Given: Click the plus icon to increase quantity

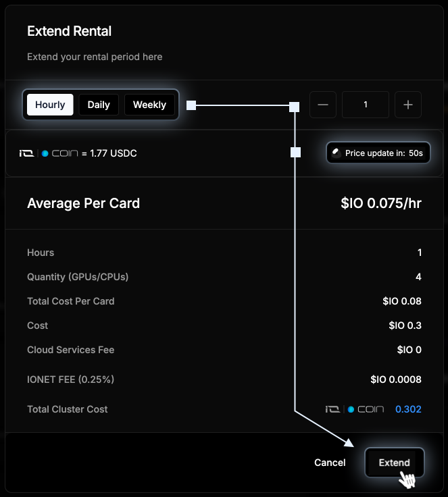Looking at the screenshot, I should pos(408,105).
